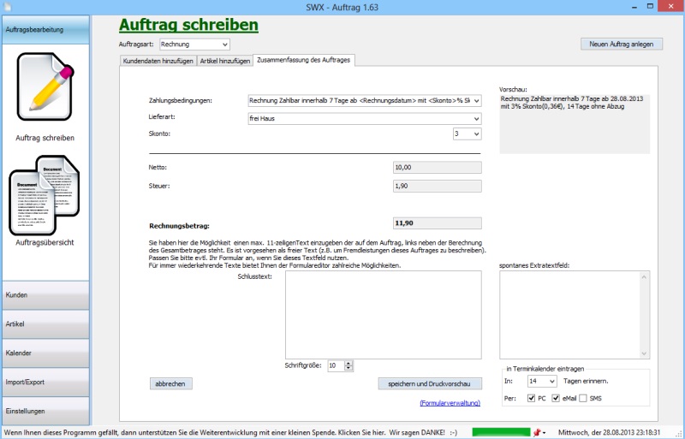The image size is (685, 439).
Task: Uncheck the PC reminder checkbox
Action: (532, 398)
